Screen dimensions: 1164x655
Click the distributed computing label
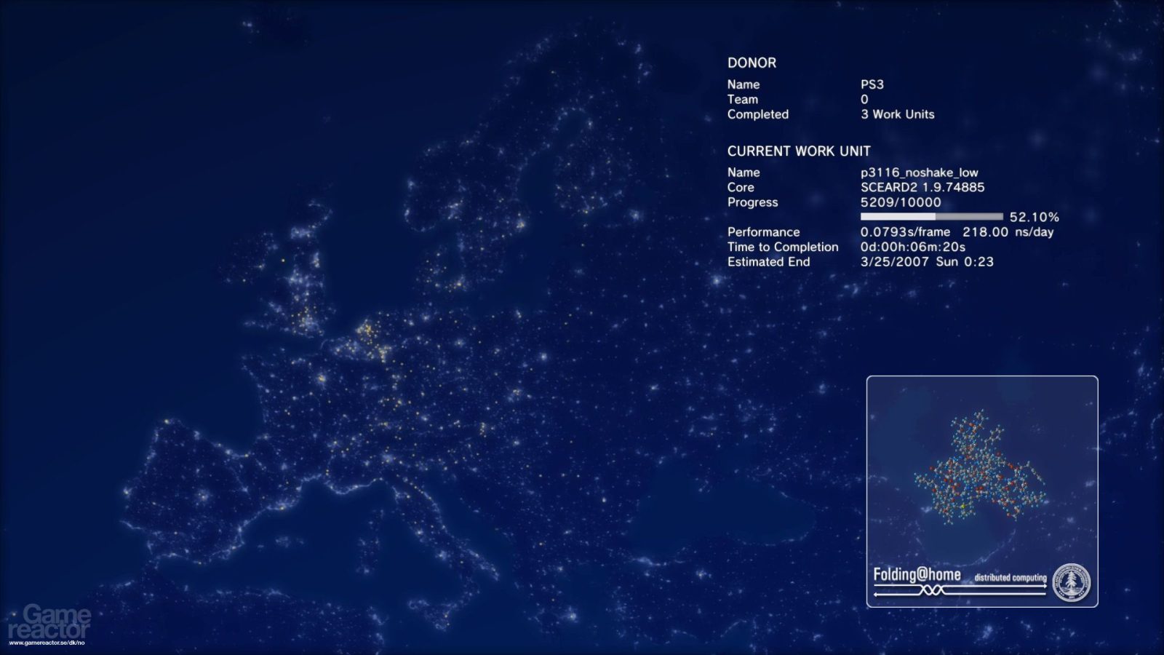[1010, 578]
